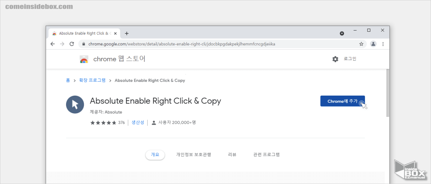Open the 관련 프로그램 tab
Image resolution: width=431 pixels, height=184 pixels.
tap(267, 155)
